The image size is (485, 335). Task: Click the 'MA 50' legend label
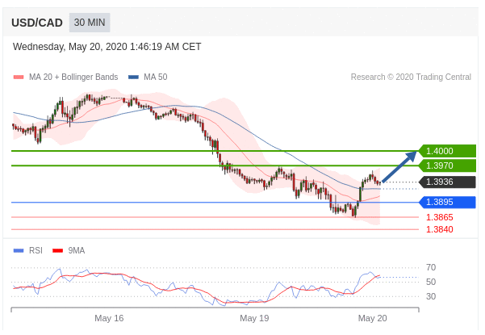click(x=155, y=77)
